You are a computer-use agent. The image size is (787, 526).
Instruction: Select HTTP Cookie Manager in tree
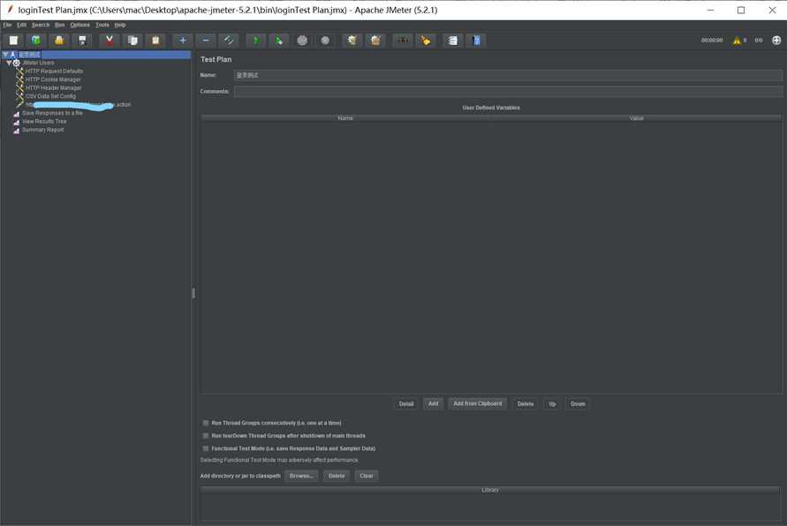[53, 79]
